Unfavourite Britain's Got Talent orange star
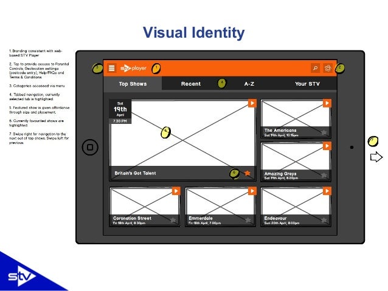This screenshot has width=388, height=291. tap(247, 173)
